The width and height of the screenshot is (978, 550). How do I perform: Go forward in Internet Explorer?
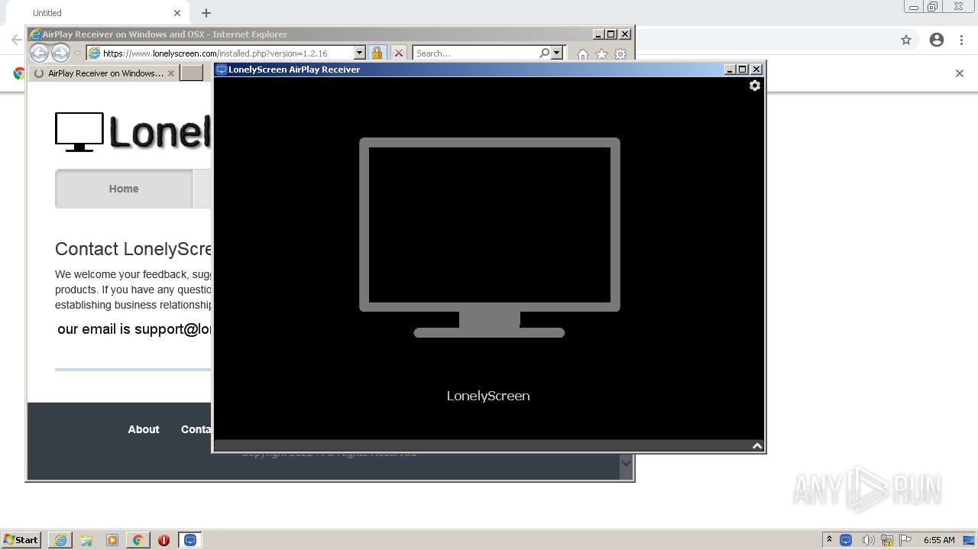tap(60, 53)
